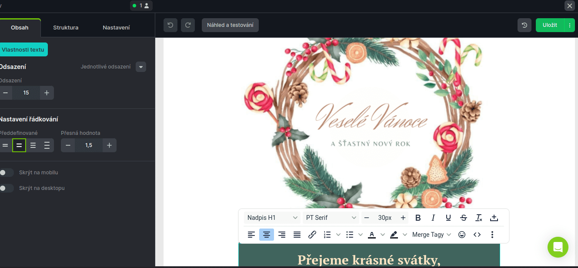This screenshot has width=578, height=268.
Task: Open the source code editor icon
Action: pyautogui.click(x=477, y=235)
